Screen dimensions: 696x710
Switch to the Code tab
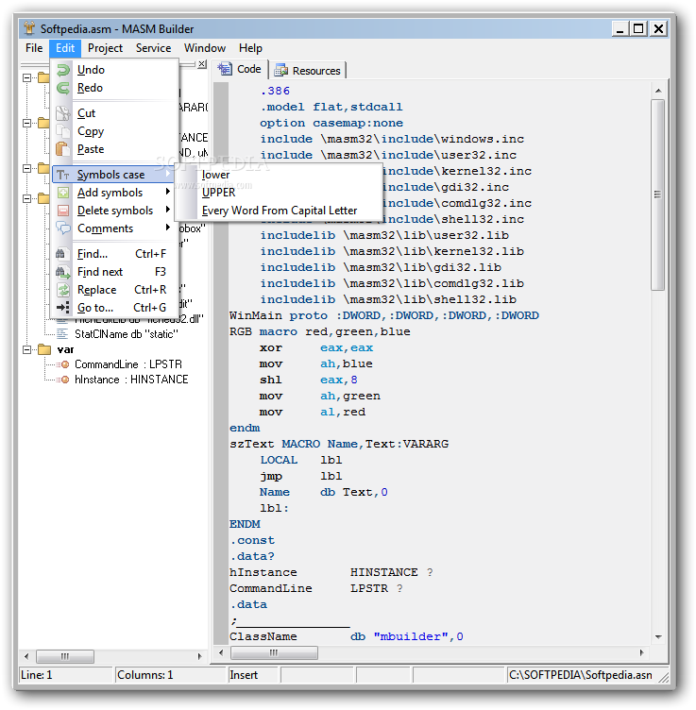pos(240,69)
